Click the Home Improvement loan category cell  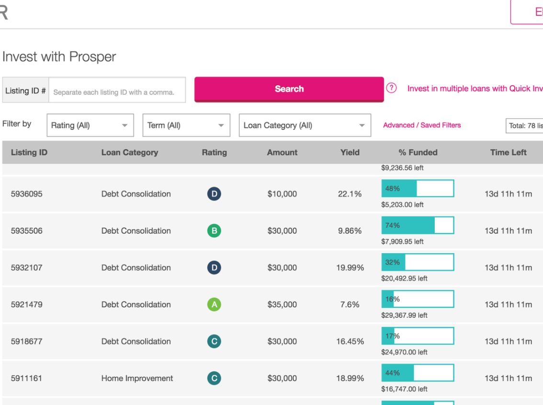point(137,378)
